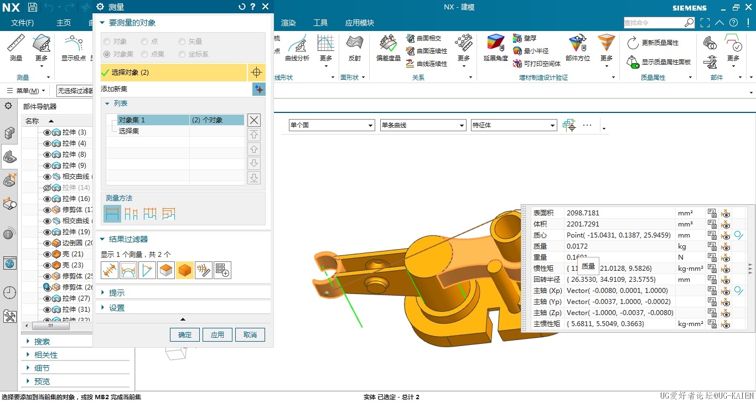Open the 单个面 dropdown
The height and width of the screenshot is (402, 756).
coord(332,126)
